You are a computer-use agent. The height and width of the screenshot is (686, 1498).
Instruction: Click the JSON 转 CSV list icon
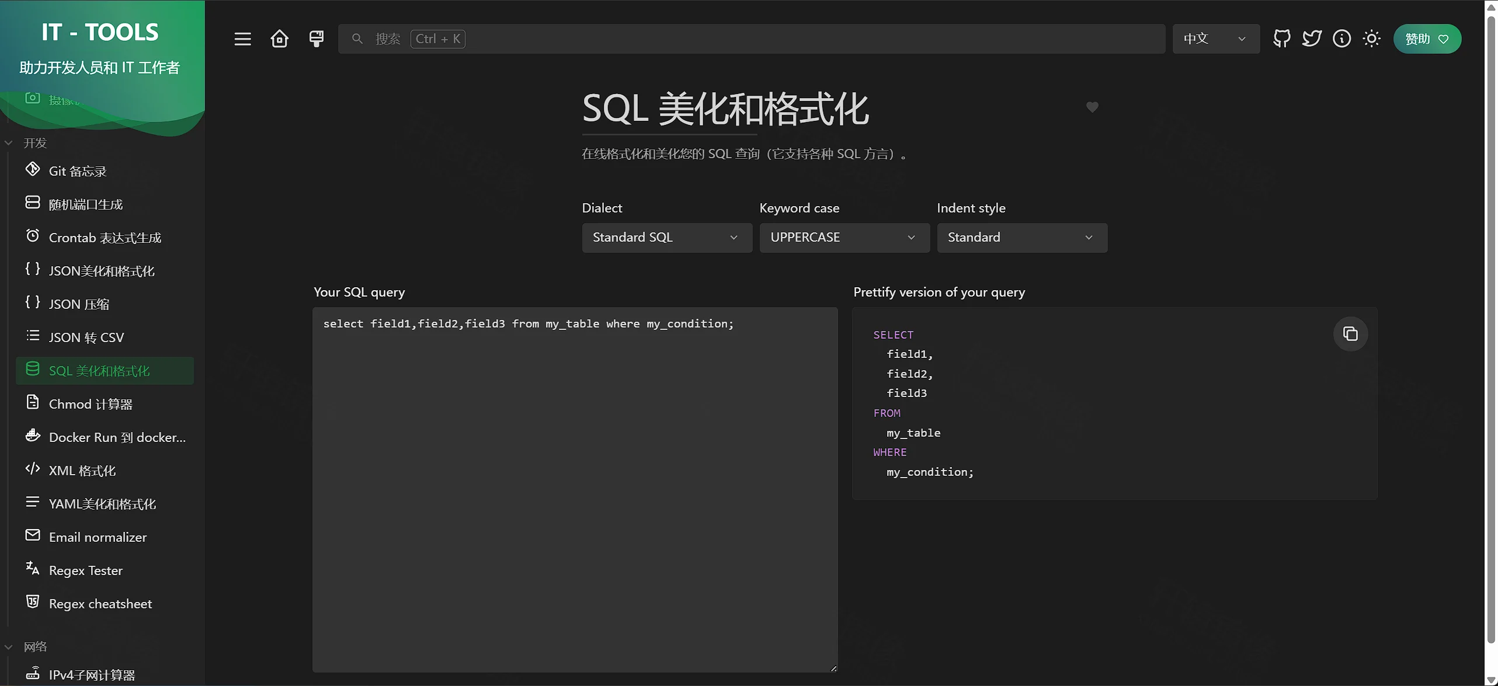pyautogui.click(x=33, y=336)
